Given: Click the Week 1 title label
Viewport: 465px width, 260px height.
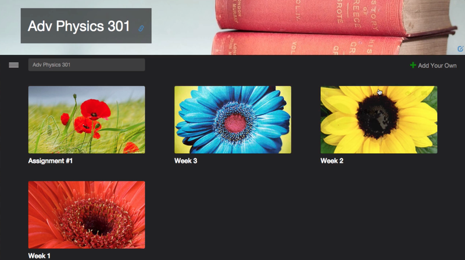Looking at the screenshot, I should click(39, 256).
